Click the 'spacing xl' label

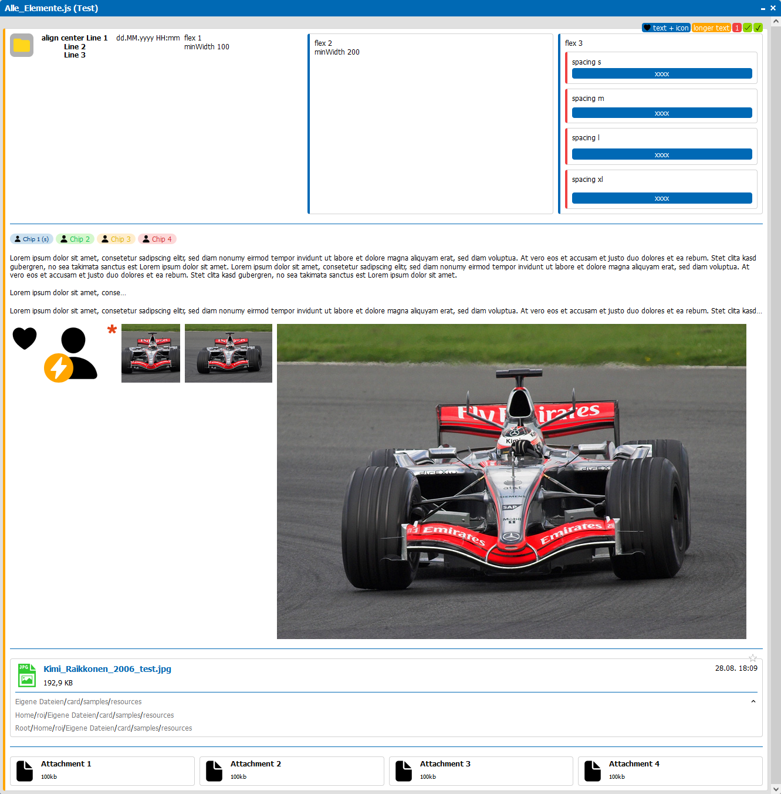(x=587, y=180)
